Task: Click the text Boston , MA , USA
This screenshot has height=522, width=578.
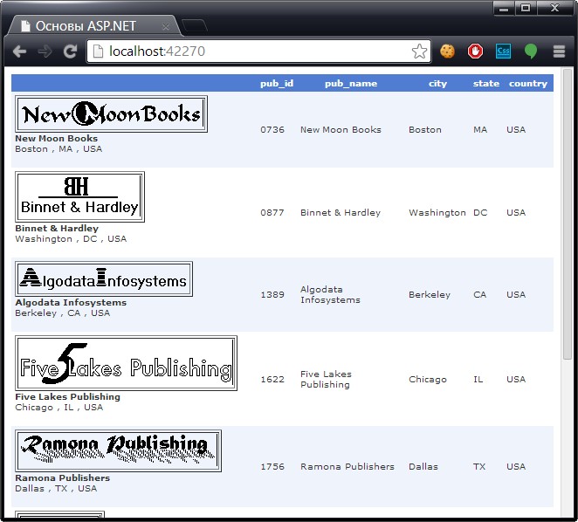Action: click(x=58, y=149)
